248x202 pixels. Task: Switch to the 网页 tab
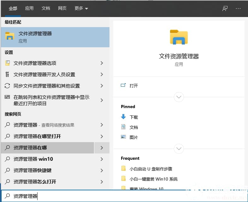pyautogui.click(x=62, y=8)
